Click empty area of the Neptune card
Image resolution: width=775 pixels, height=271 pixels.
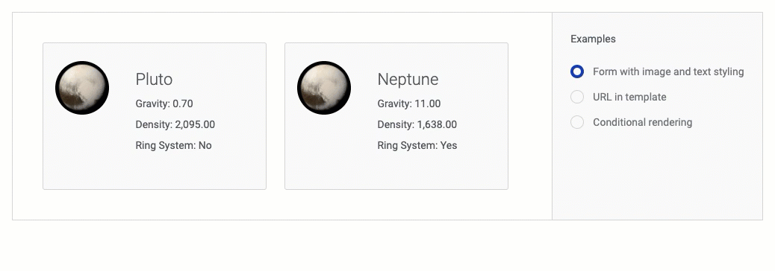(x=396, y=170)
